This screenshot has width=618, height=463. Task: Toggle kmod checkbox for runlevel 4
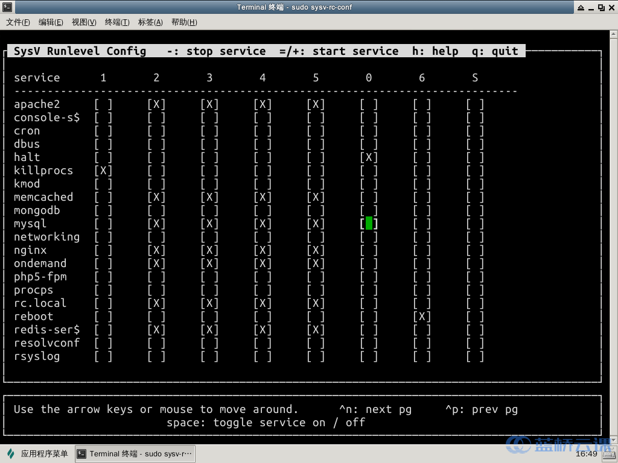[263, 184]
